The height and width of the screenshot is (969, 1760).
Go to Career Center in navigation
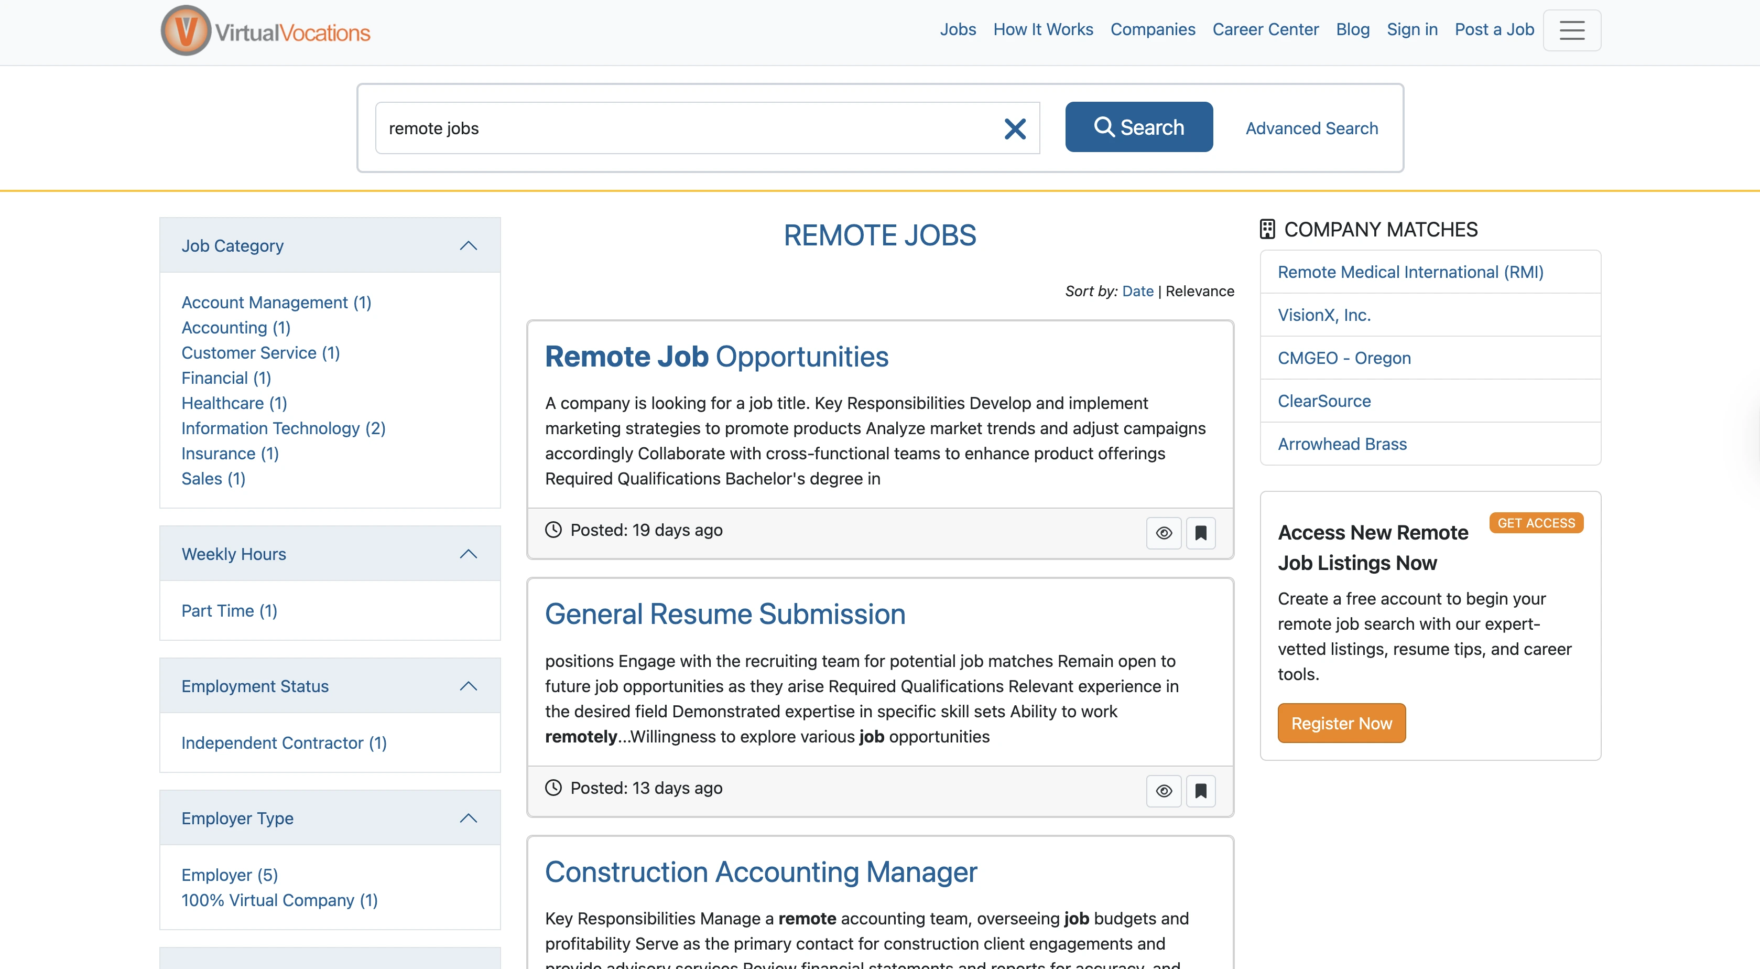tap(1265, 29)
